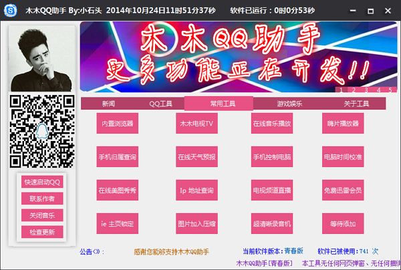This screenshot has width=401, height=270.
Task: Click the 当前软件版本: 青春版 text
Action: pyautogui.click(x=273, y=251)
